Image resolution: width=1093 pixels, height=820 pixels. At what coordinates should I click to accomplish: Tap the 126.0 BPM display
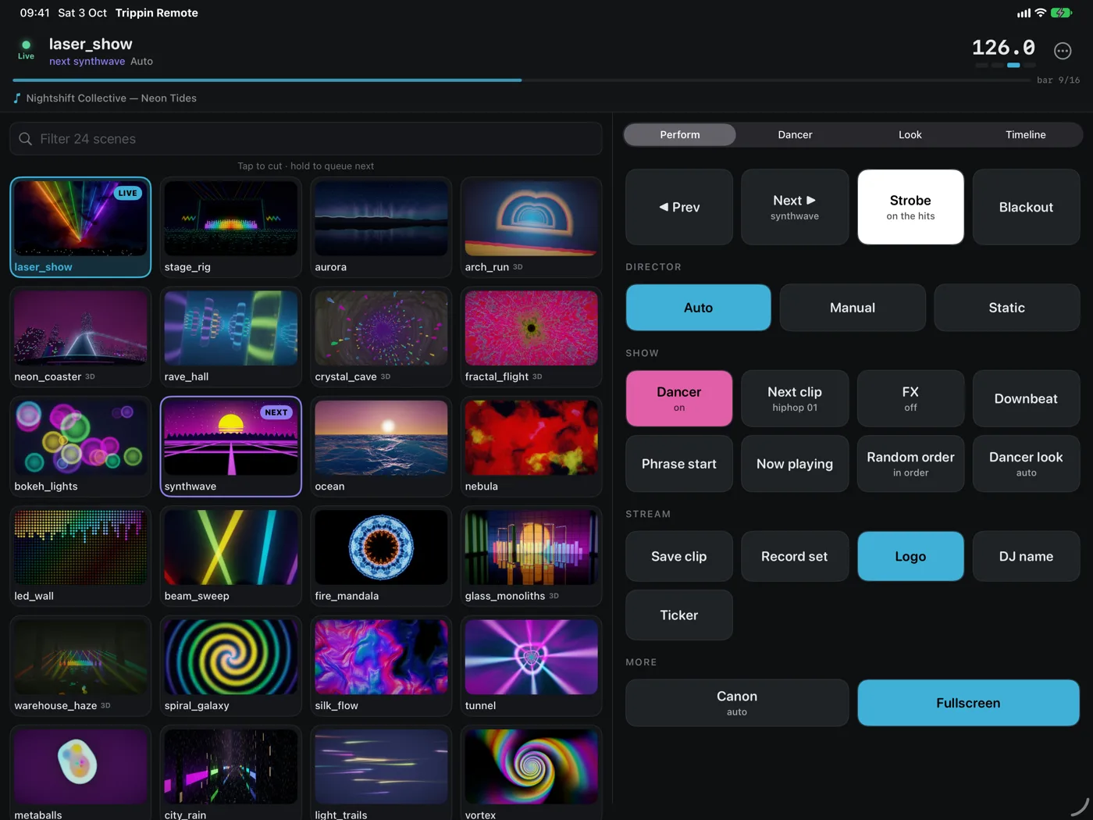pos(1003,48)
